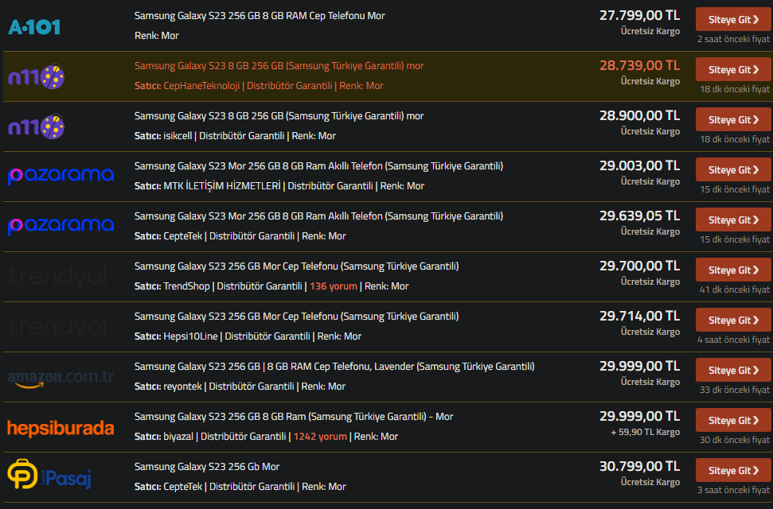The image size is (773, 509).
Task: Click n11 logo in isikcell row
Action: (x=36, y=126)
